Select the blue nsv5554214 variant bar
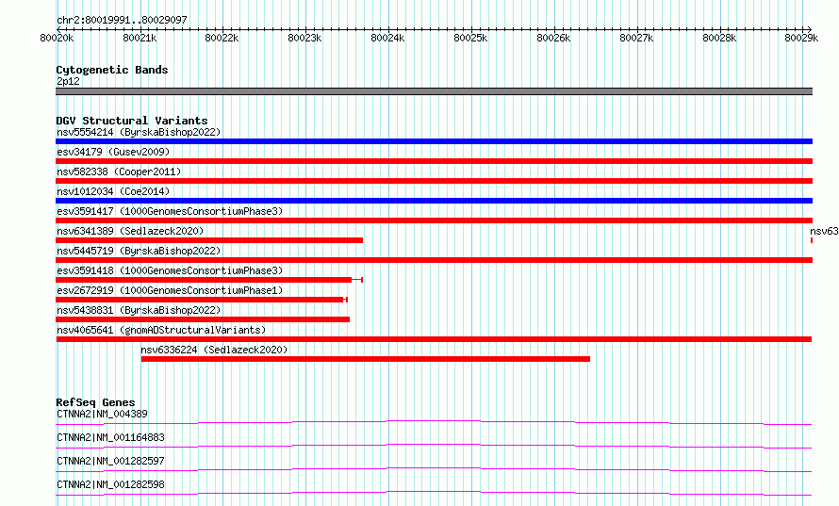 (434, 141)
